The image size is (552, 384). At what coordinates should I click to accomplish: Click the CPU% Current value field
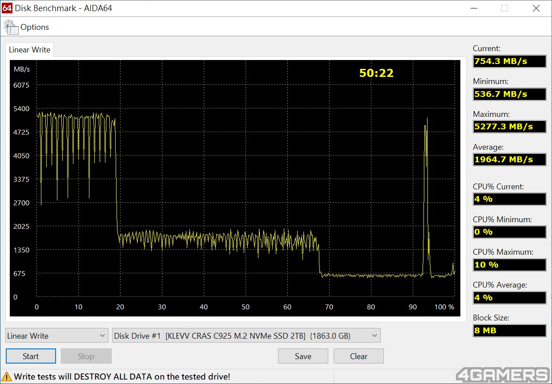[509, 199]
